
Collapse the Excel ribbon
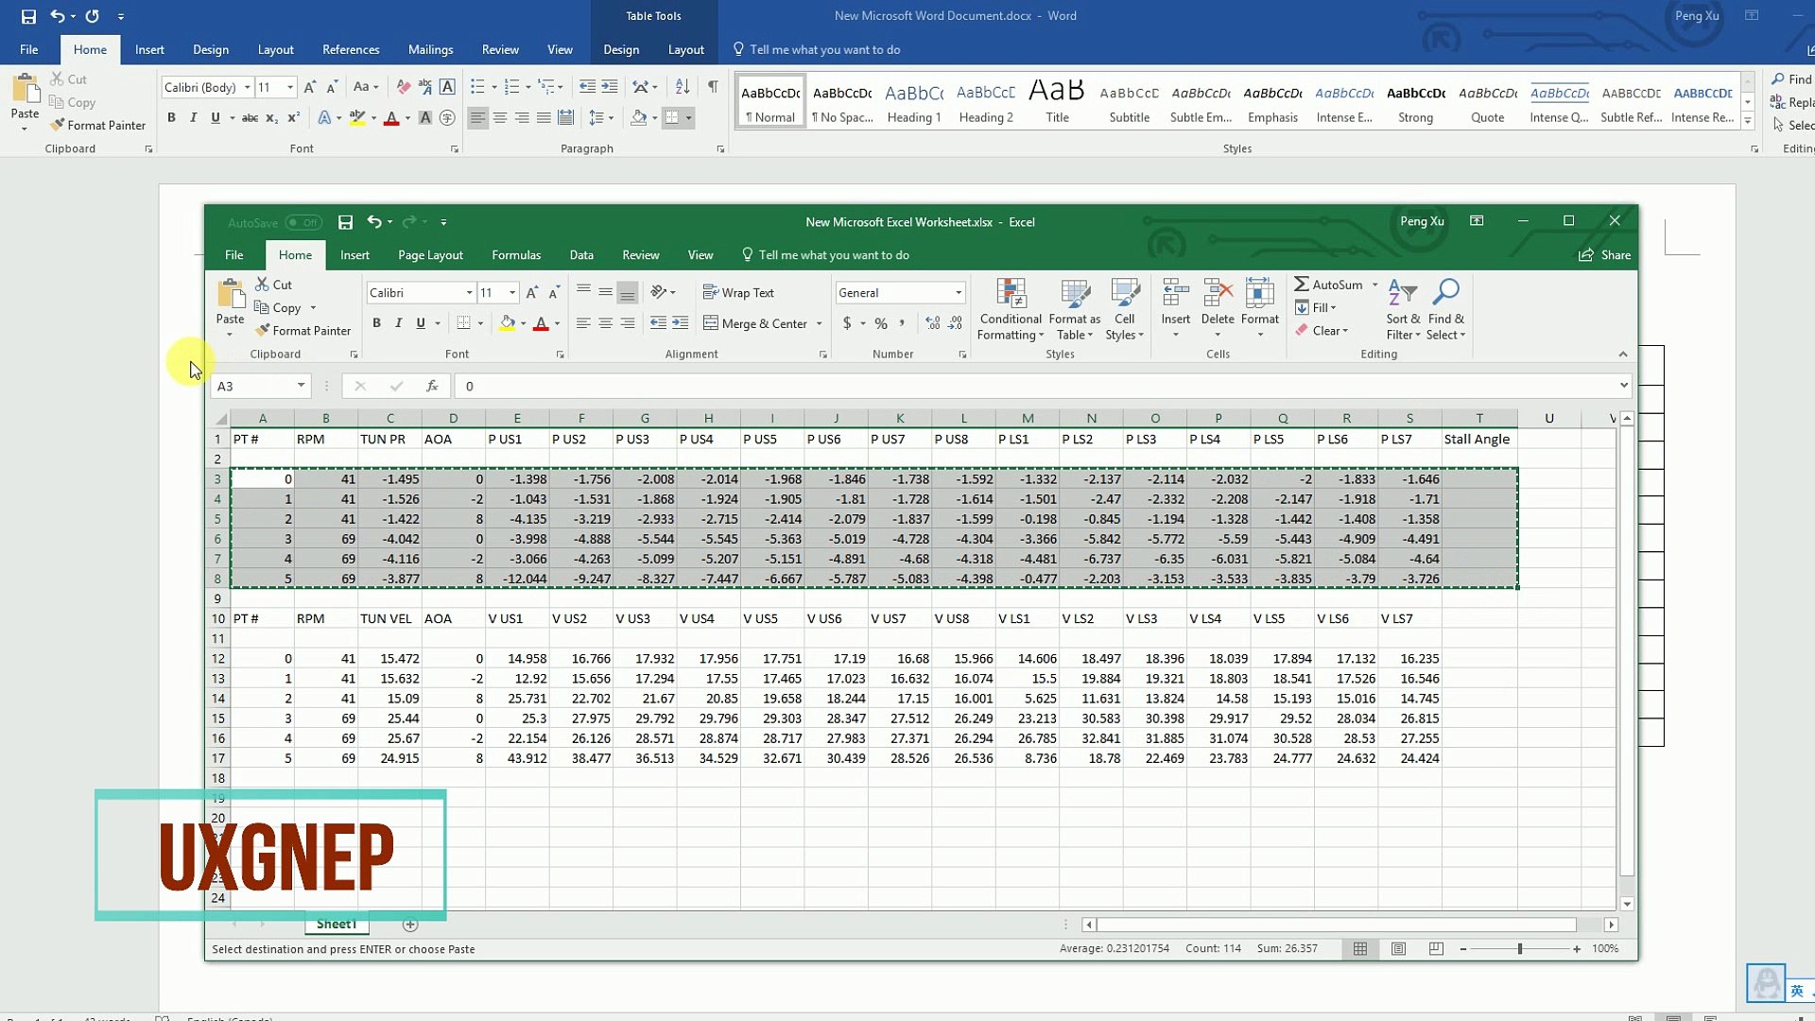pos(1623,355)
